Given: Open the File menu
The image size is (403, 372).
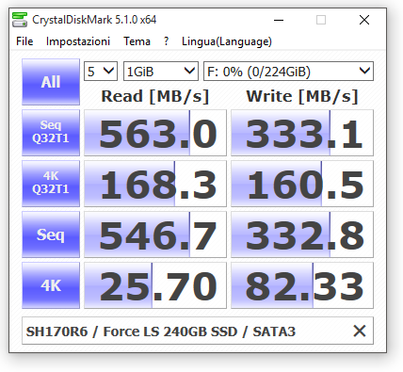Looking at the screenshot, I should (x=24, y=41).
